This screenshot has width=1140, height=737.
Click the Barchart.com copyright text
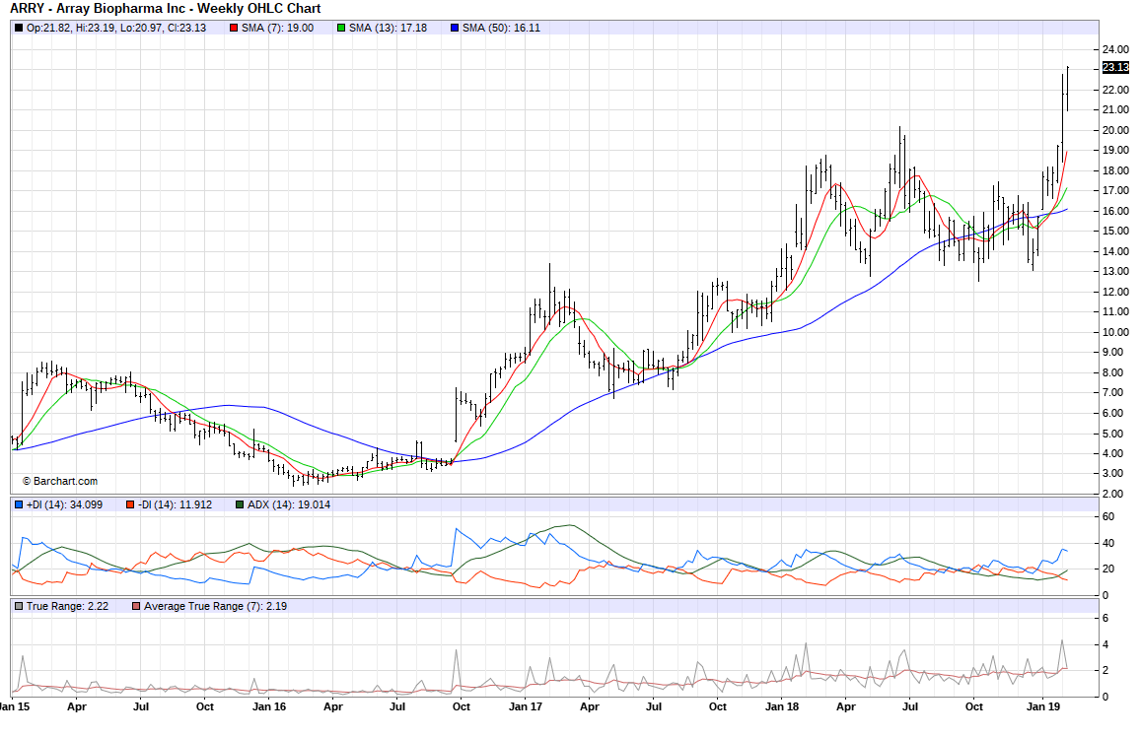[60, 482]
